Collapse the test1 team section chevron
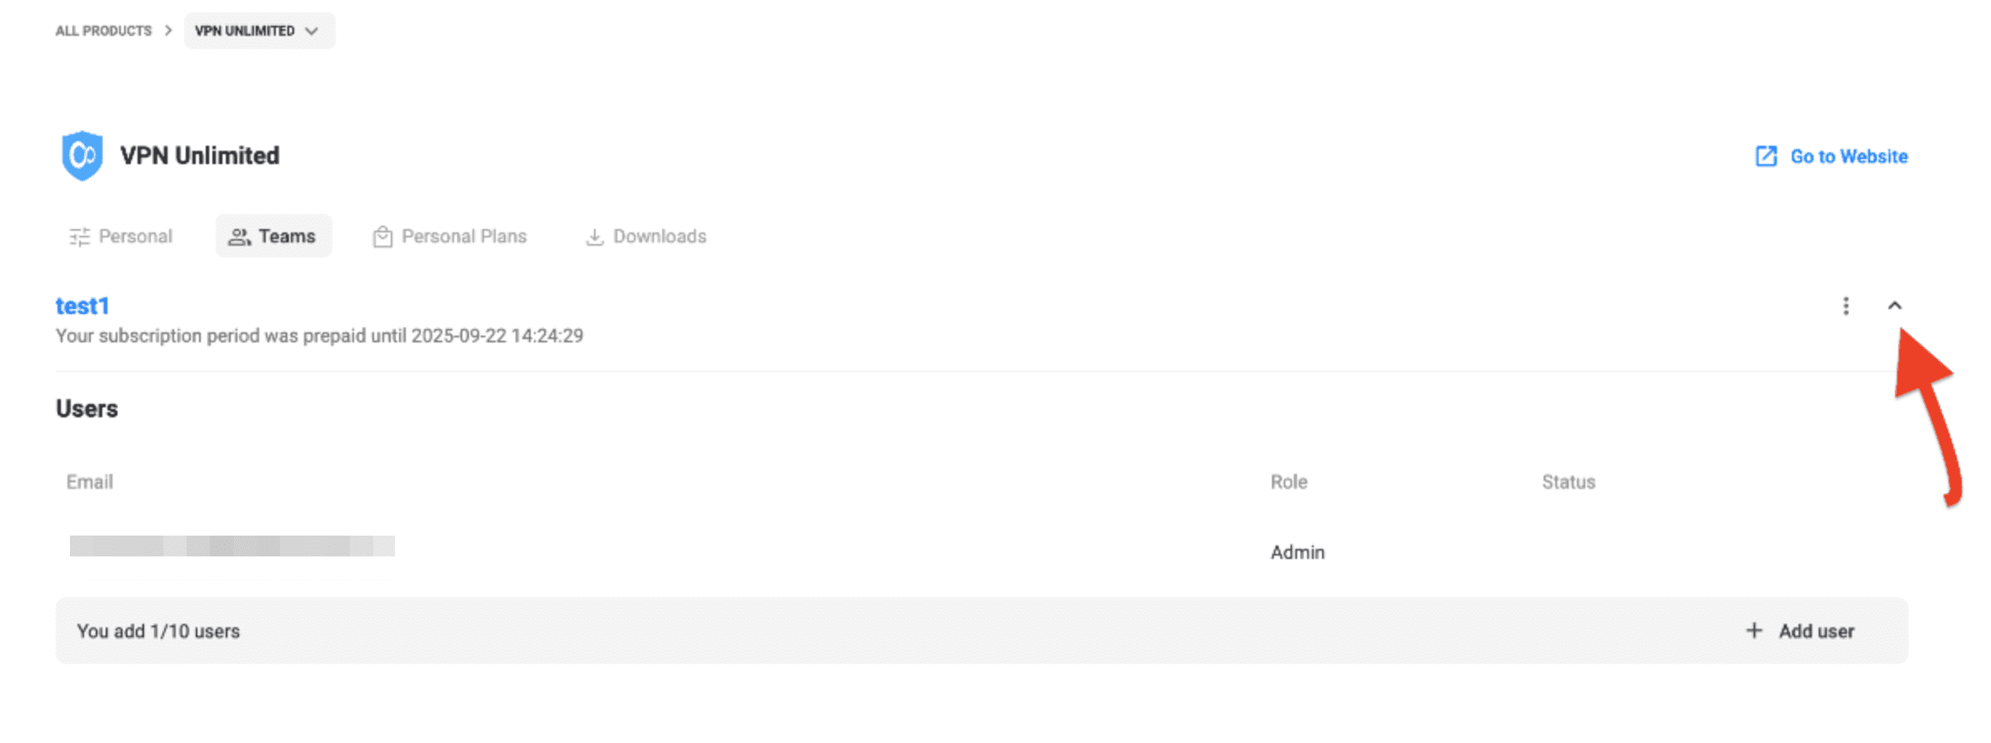 coord(1894,307)
